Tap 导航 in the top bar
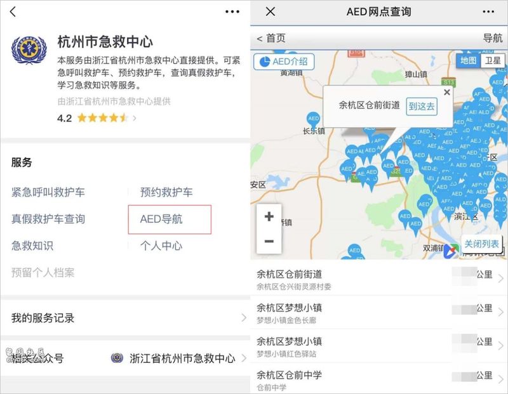Image resolution: width=508 pixels, height=394 pixels. [493, 38]
